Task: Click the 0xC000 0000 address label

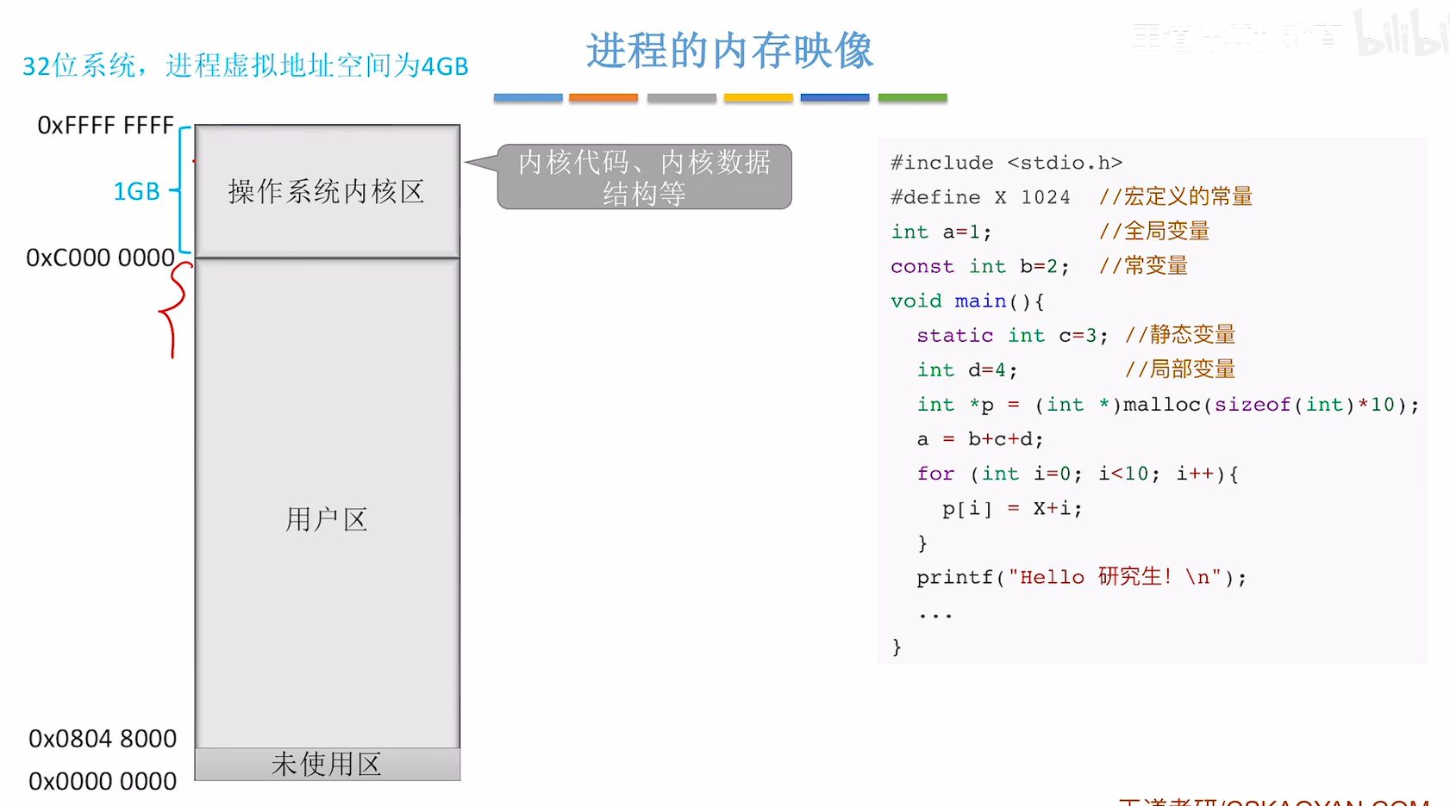Action: tap(100, 257)
